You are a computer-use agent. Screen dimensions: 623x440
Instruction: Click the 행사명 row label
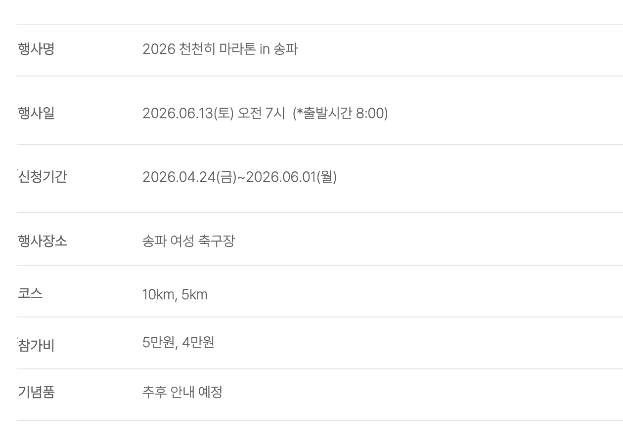click(36, 49)
